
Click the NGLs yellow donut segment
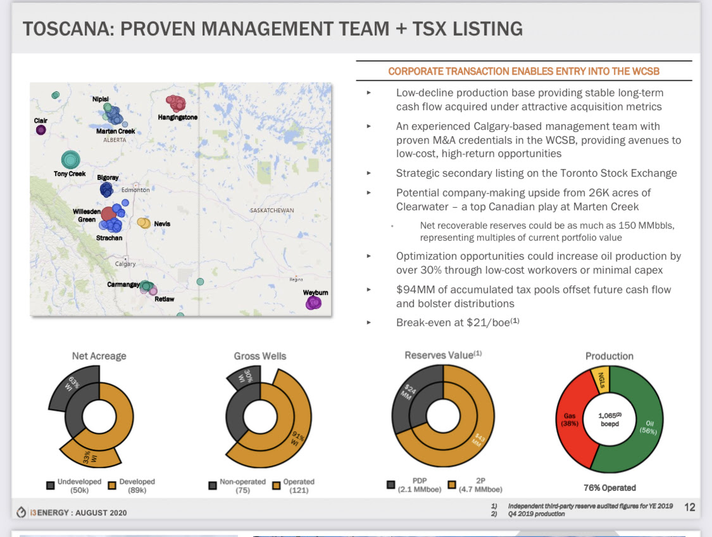pos(601,380)
